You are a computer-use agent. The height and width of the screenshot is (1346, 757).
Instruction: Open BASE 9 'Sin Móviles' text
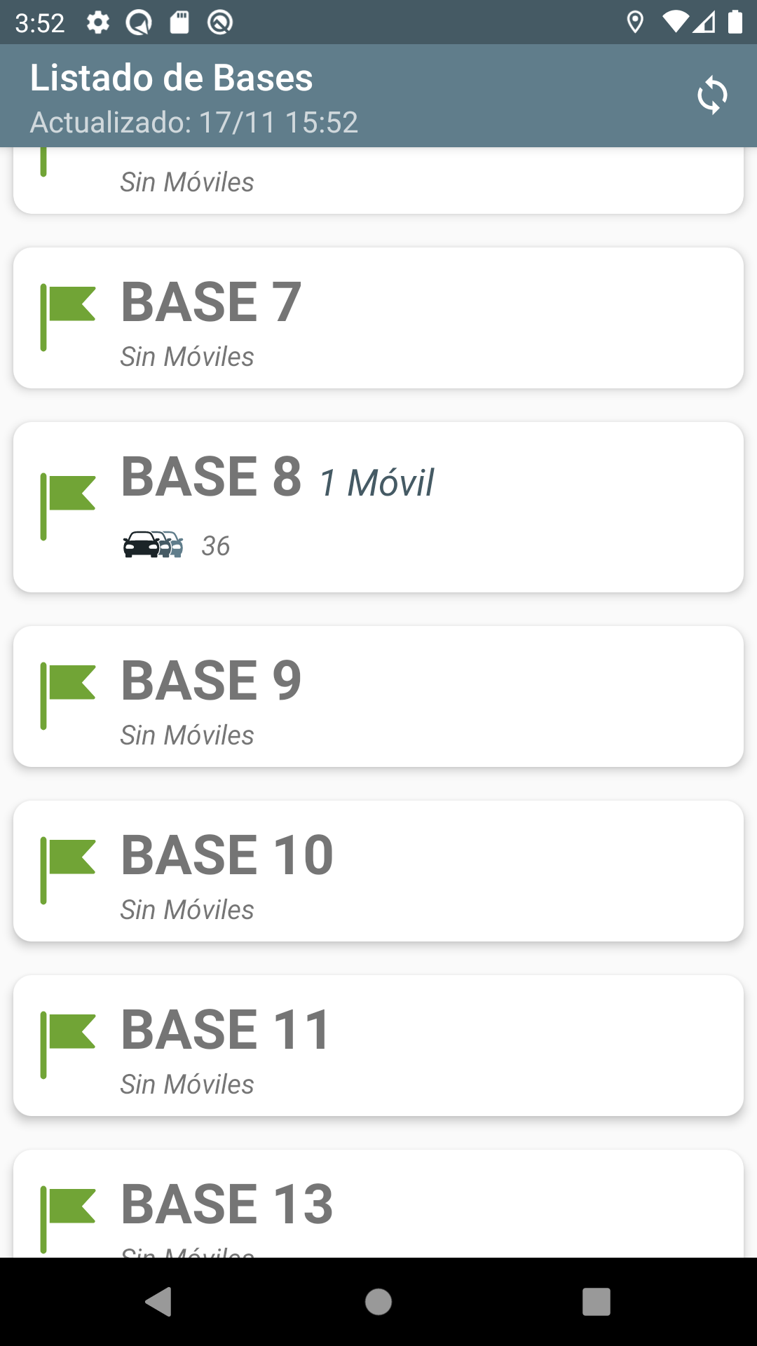(x=187, y=735)
